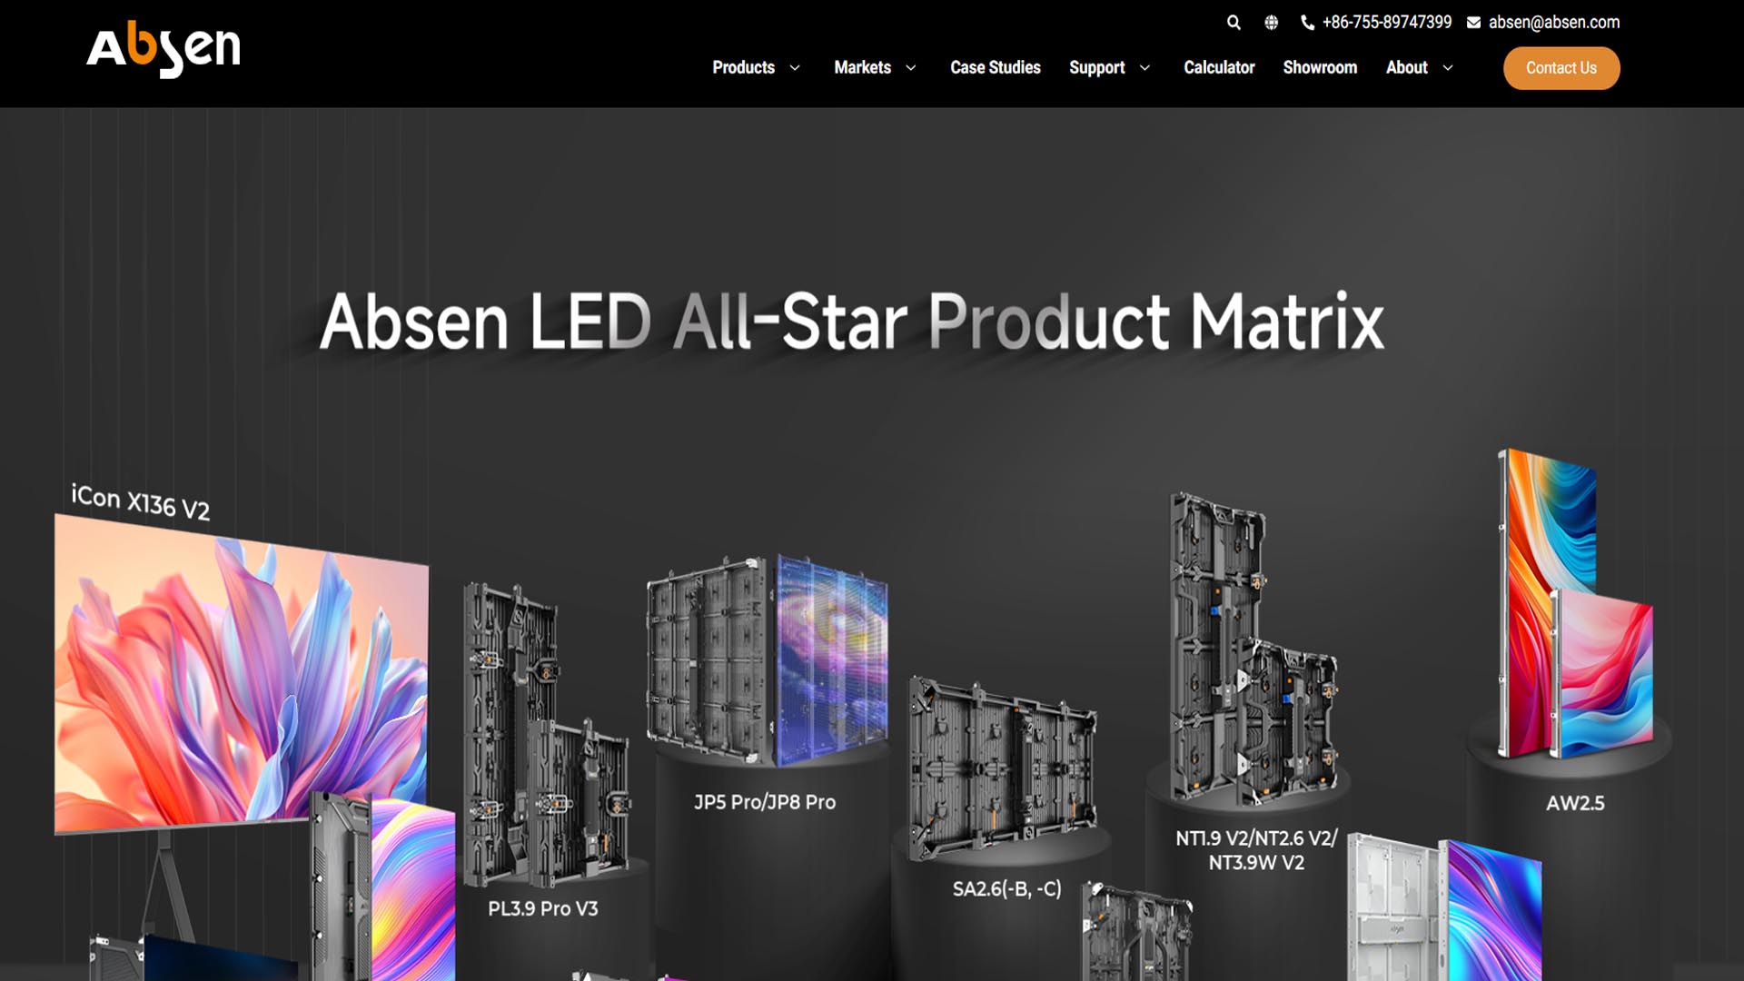The width and height of the screenshot is (1744, 981).
Task: Click absen@absen.com email link
Action: 1554,23
